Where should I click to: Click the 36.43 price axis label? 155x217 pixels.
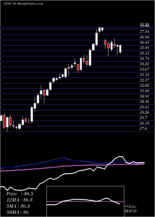[x=144, y=42]
